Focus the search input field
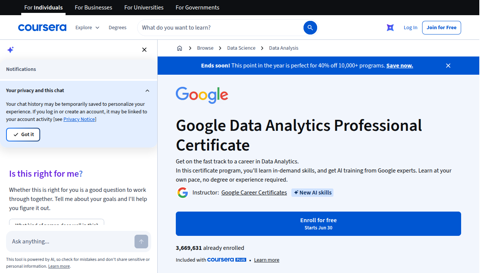Viewport: 485px width, 273px height. click(222, 28)
